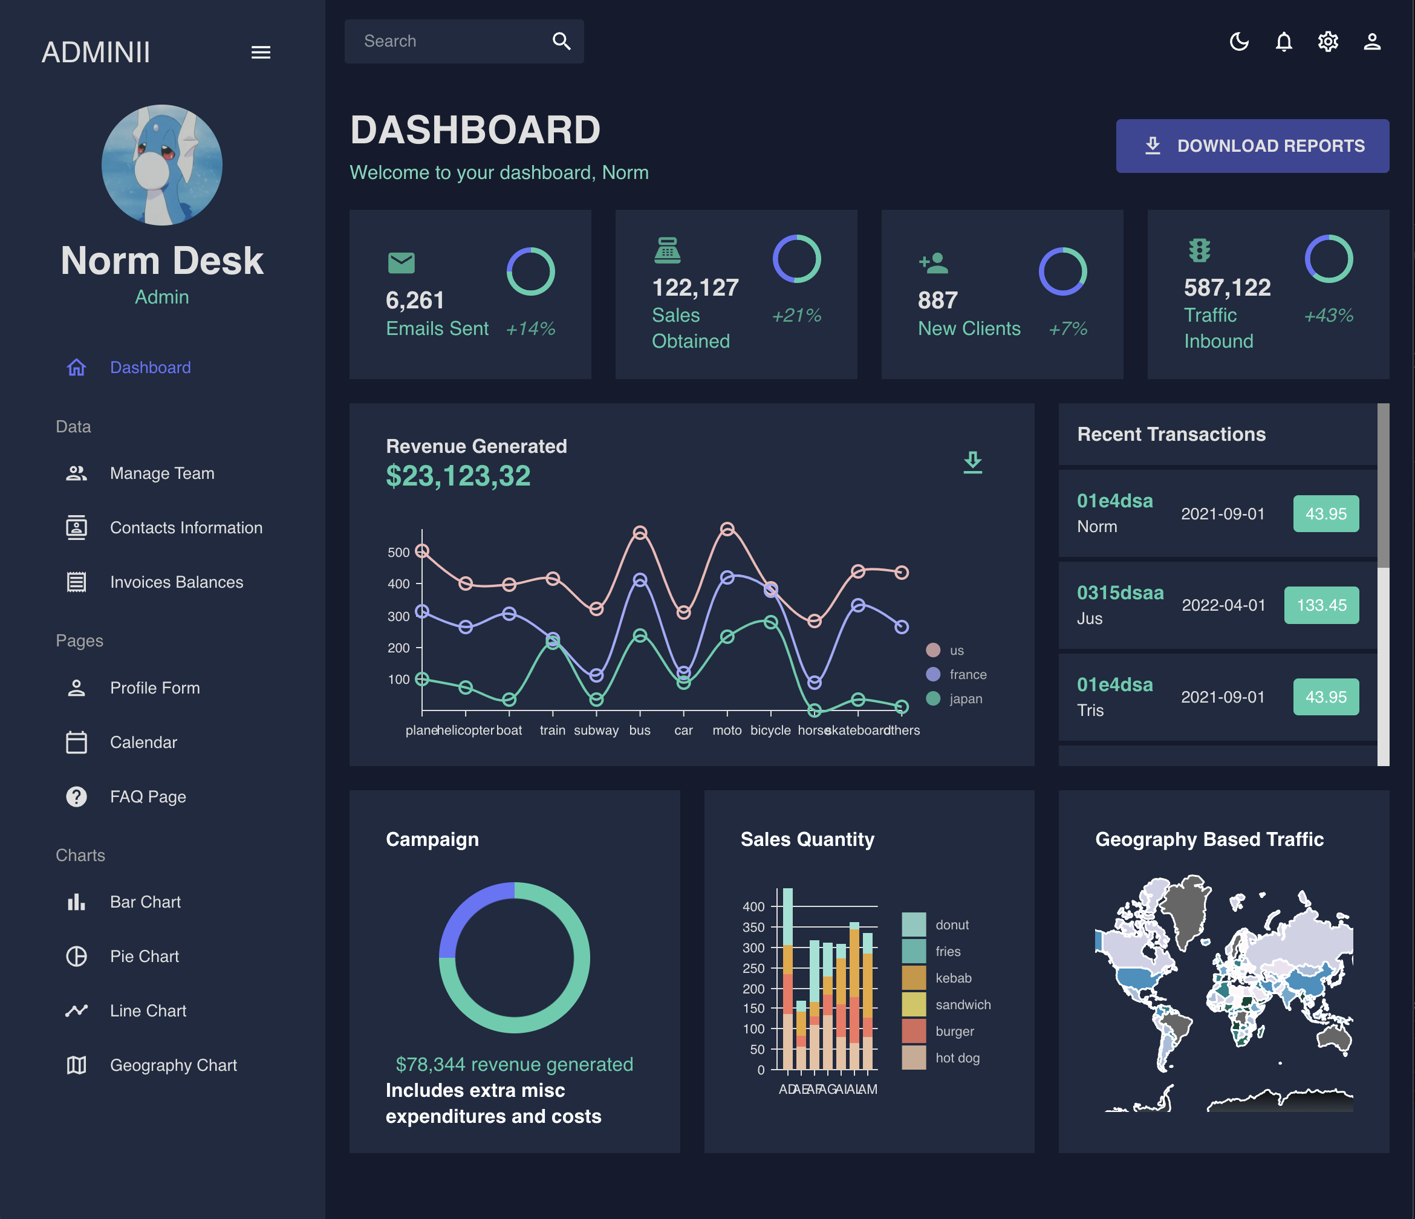The height and width of the screenshot is (1219, 1415).
Task: Download the Revenue Generated chart
Action: 972,463
